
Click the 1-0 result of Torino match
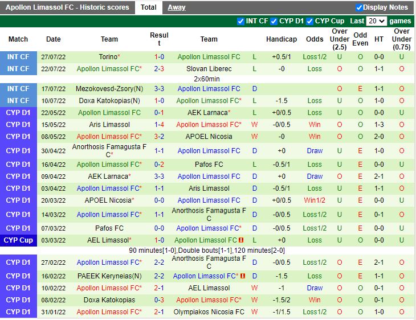pyautogui.click(x=159, y=57)
